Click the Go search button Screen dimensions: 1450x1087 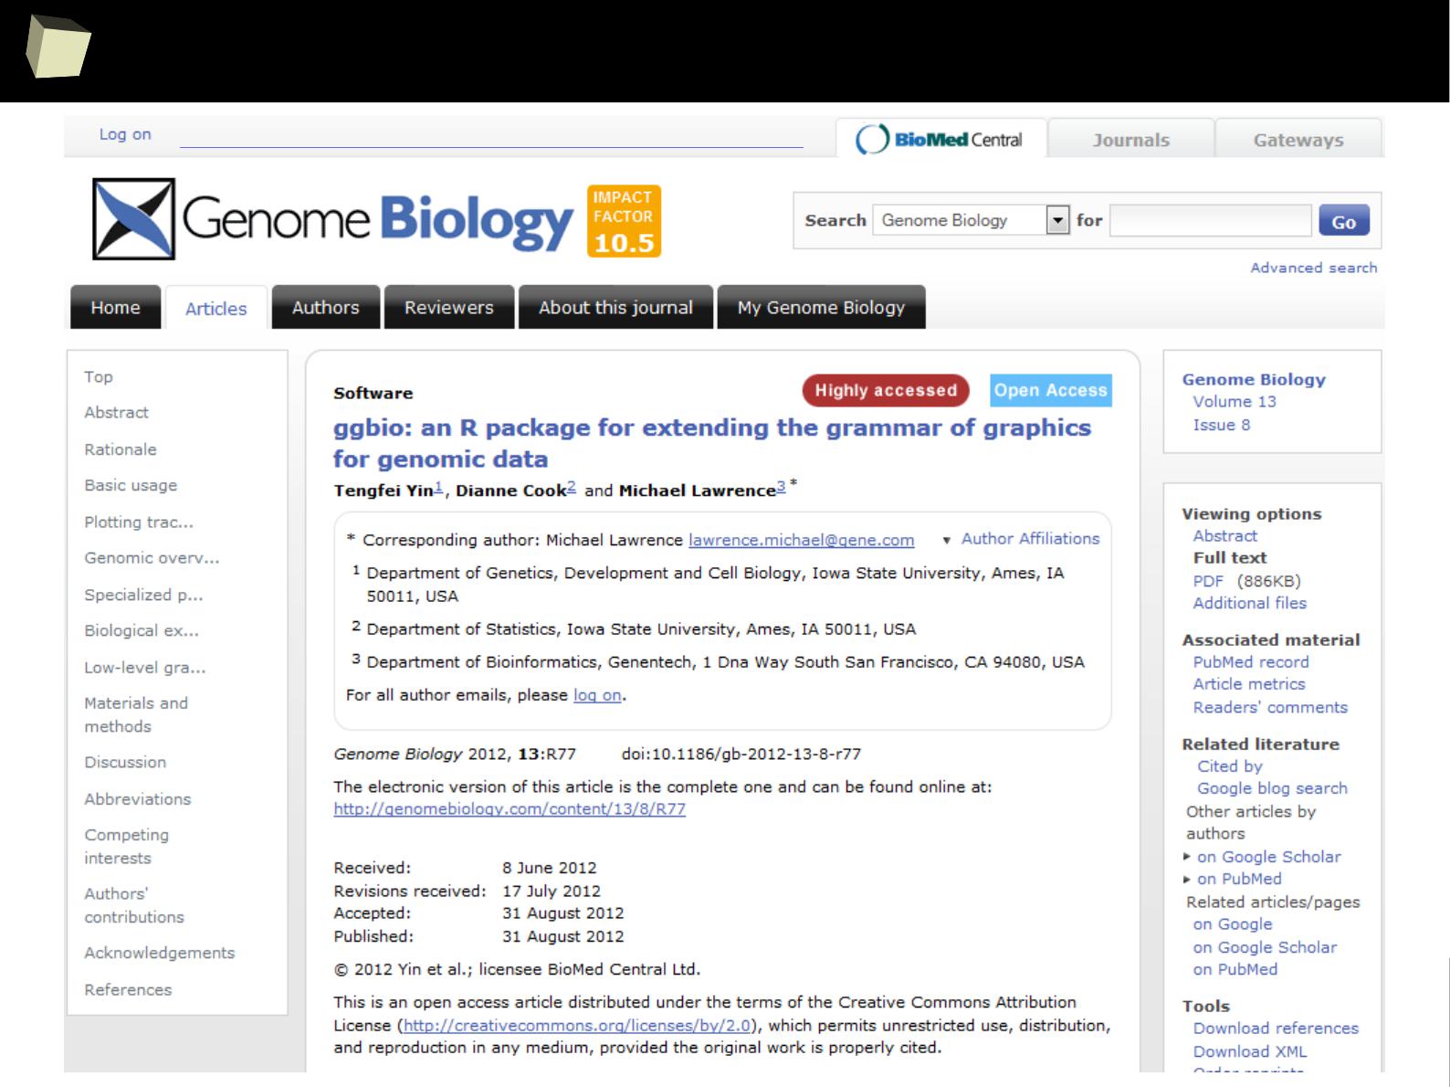1343,221
